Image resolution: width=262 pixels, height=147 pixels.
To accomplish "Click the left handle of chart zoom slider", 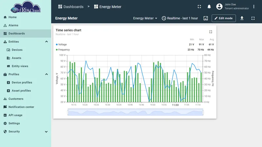I will coord(68,113).
